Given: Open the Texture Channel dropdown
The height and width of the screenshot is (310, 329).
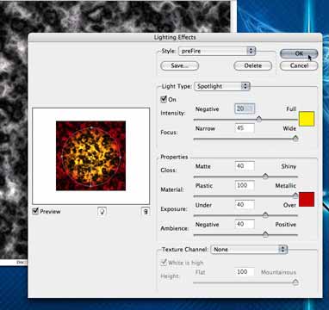Looking at the screenshot, I should [x=249, y=250].
